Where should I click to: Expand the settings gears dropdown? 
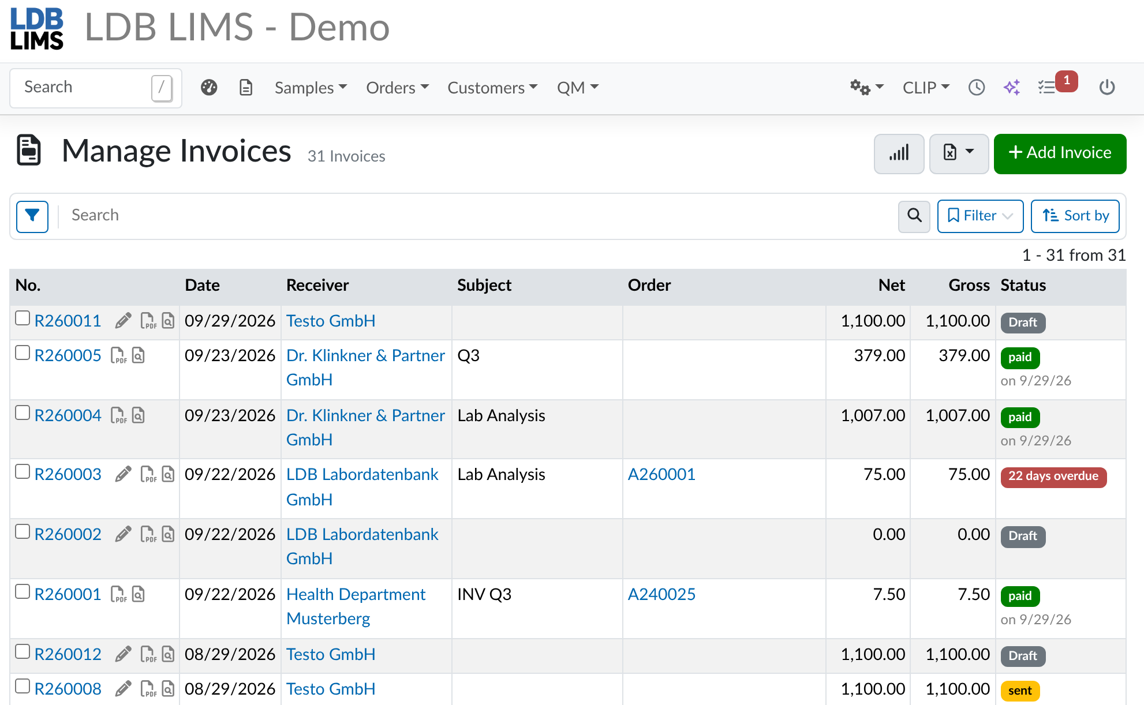click(x=866, y=88)
